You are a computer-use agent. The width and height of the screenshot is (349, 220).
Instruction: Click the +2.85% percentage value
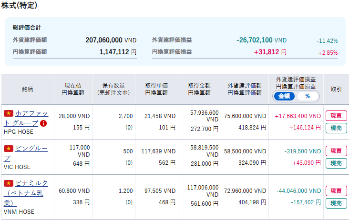[328, 53]
